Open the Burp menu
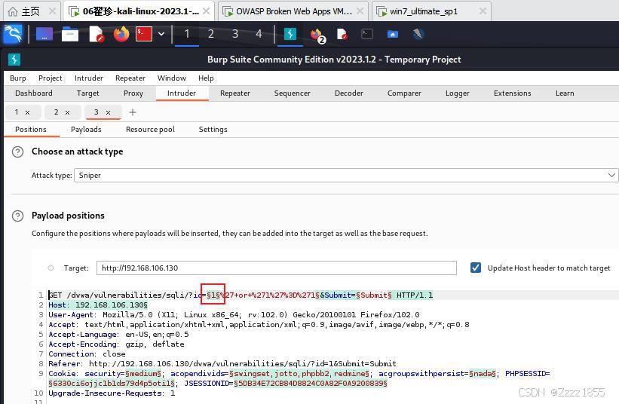 tap(18, 78)
